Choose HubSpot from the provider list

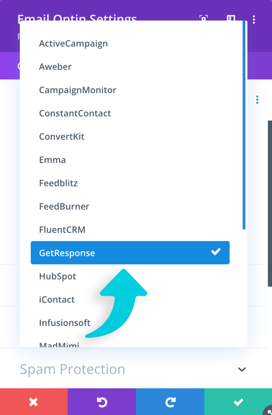tap(58, 276)
